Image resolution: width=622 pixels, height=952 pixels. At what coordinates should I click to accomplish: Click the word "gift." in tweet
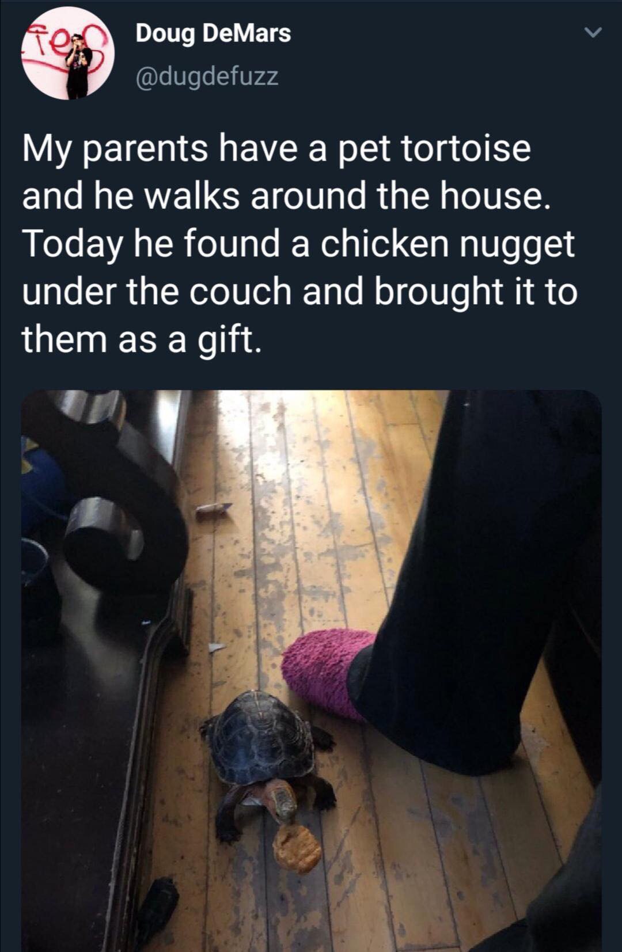[229, 340]
